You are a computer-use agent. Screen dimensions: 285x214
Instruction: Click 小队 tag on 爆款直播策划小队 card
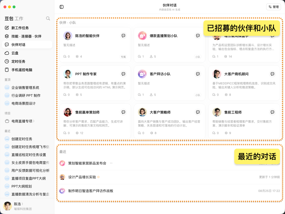pyautogui.click(x=198, y=57)
